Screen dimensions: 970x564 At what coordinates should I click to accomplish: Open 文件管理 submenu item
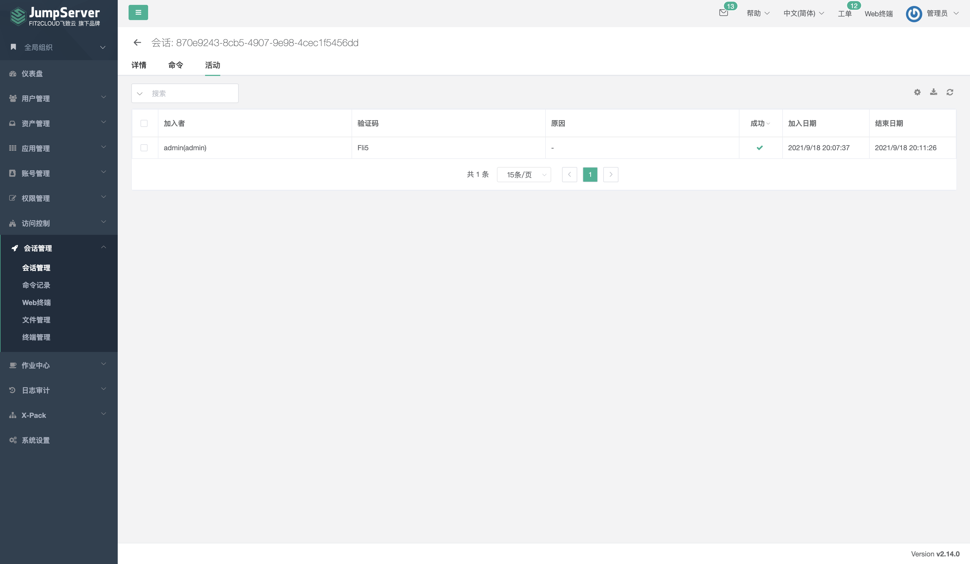(36, 320)
